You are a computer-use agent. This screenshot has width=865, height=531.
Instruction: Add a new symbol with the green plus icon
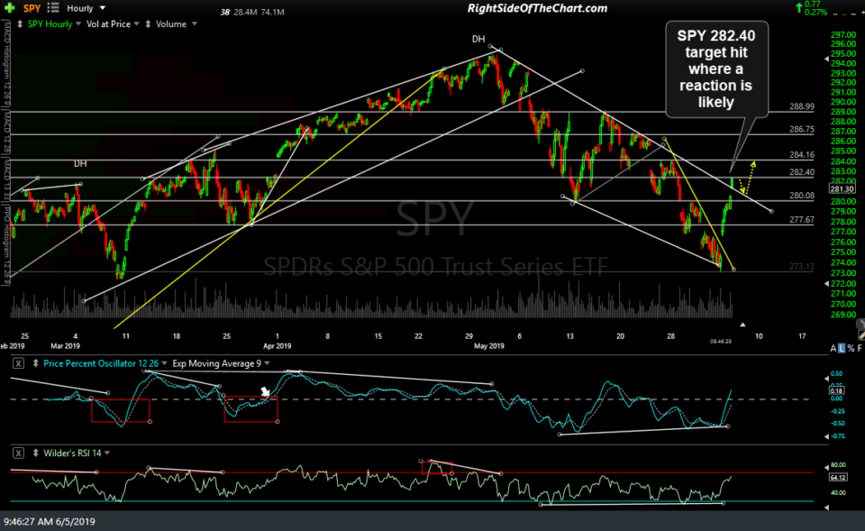pyautogui.click(x=11, y=7)
